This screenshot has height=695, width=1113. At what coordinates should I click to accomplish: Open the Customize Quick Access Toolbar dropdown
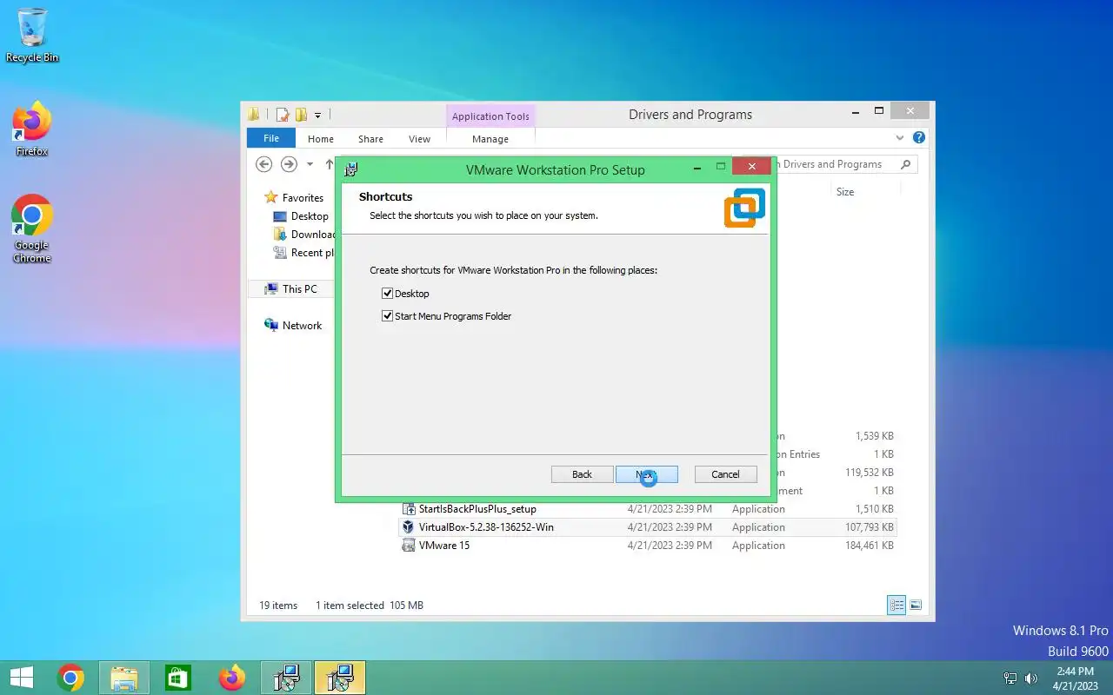318,115
